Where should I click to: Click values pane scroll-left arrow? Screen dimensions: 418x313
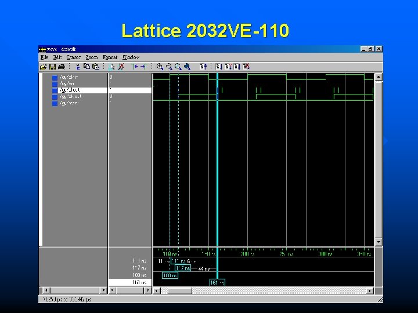[112, 290]
